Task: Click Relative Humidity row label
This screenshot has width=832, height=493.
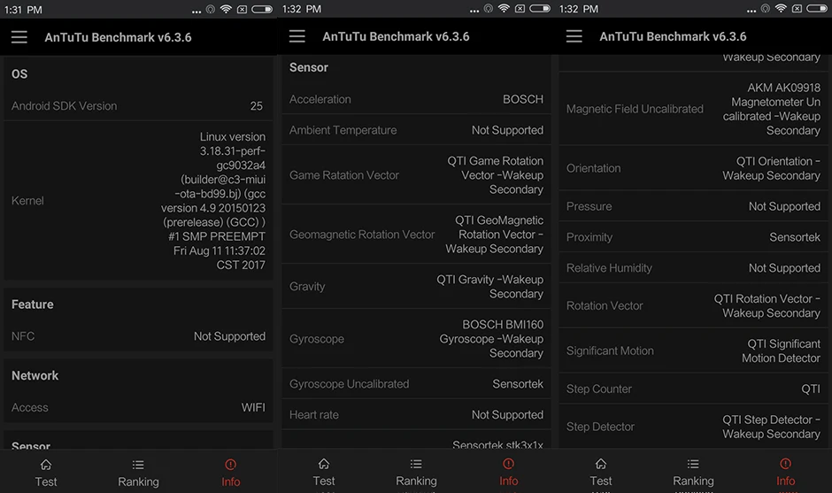Action: (x=609, y=268)
